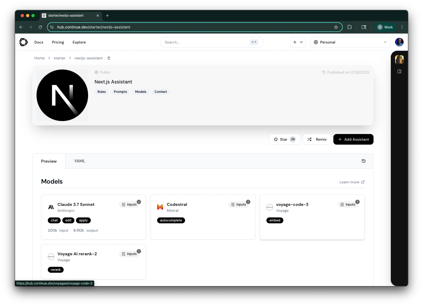
Task: Click the media/search tabs toolbar icon
Action: 364,27
